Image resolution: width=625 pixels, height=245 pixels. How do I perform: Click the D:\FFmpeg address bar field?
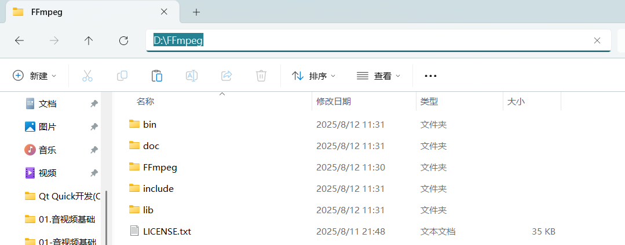click(378, 40)
